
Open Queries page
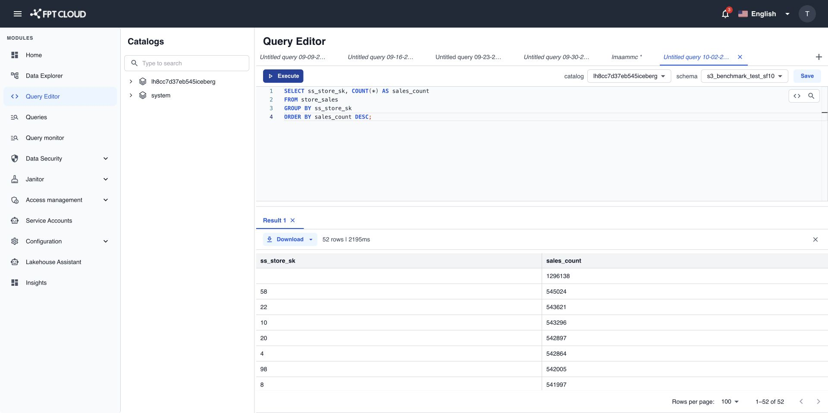(60, 117)
